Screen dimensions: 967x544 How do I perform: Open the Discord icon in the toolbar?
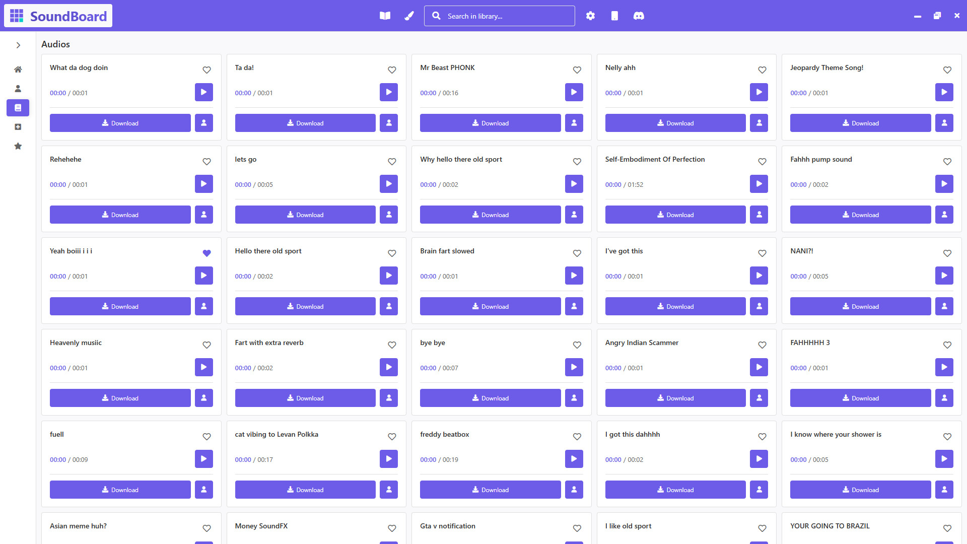(x=639, y=16)
